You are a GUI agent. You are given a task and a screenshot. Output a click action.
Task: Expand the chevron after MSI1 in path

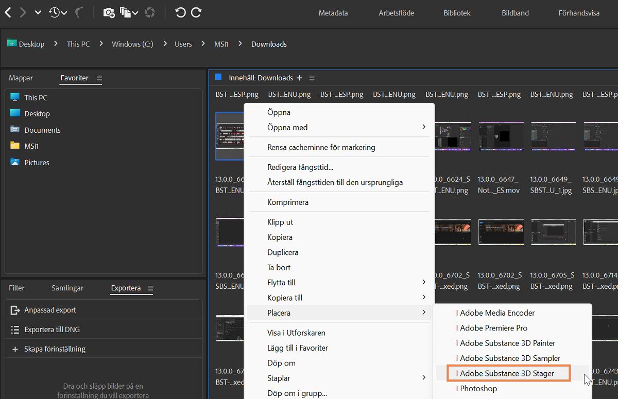(240, 44)
